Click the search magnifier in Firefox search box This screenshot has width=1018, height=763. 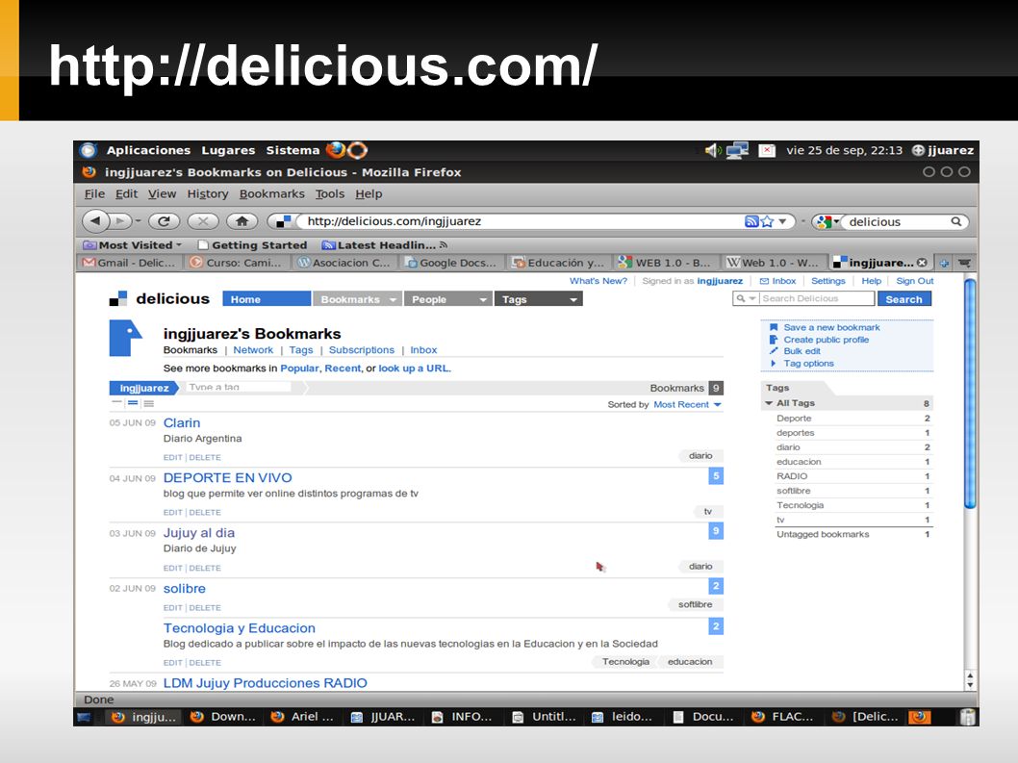click(955, 221)
